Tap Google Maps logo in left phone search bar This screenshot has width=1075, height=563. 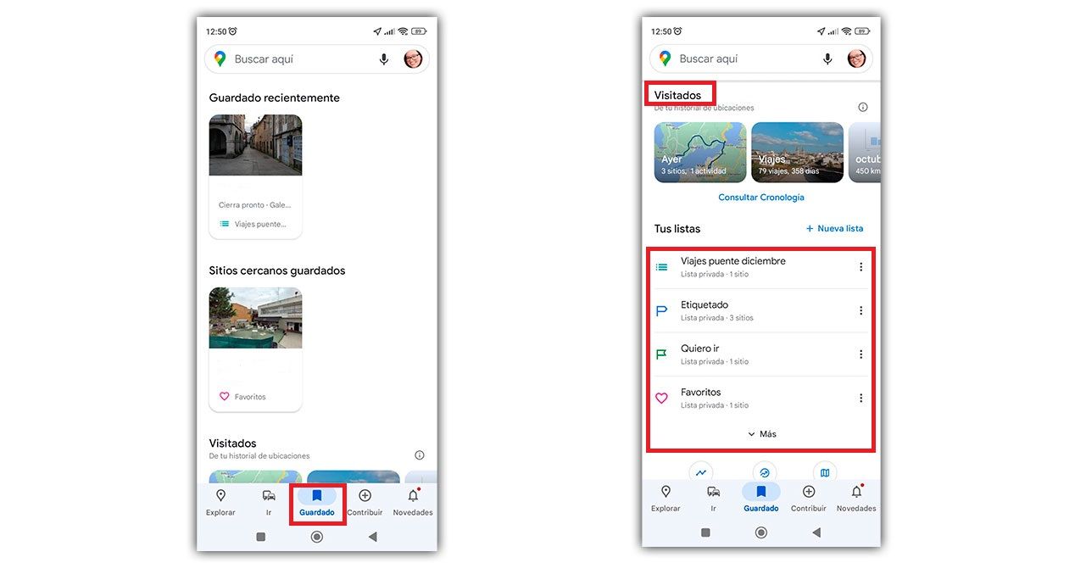coord(220,59)
